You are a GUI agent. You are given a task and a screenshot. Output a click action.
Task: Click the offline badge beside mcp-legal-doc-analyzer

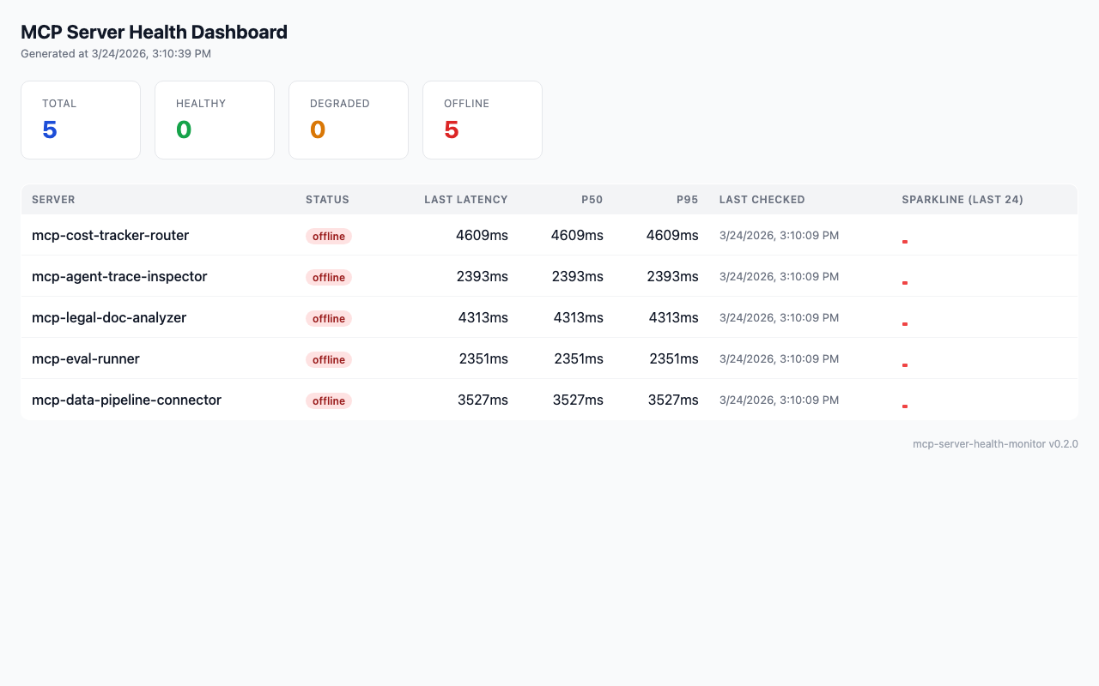(x=329, y=318)
